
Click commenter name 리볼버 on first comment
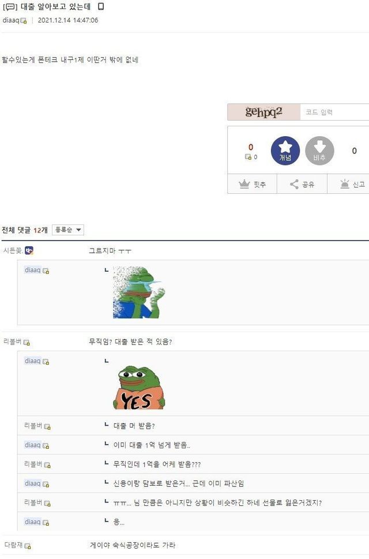click(13, 342)
